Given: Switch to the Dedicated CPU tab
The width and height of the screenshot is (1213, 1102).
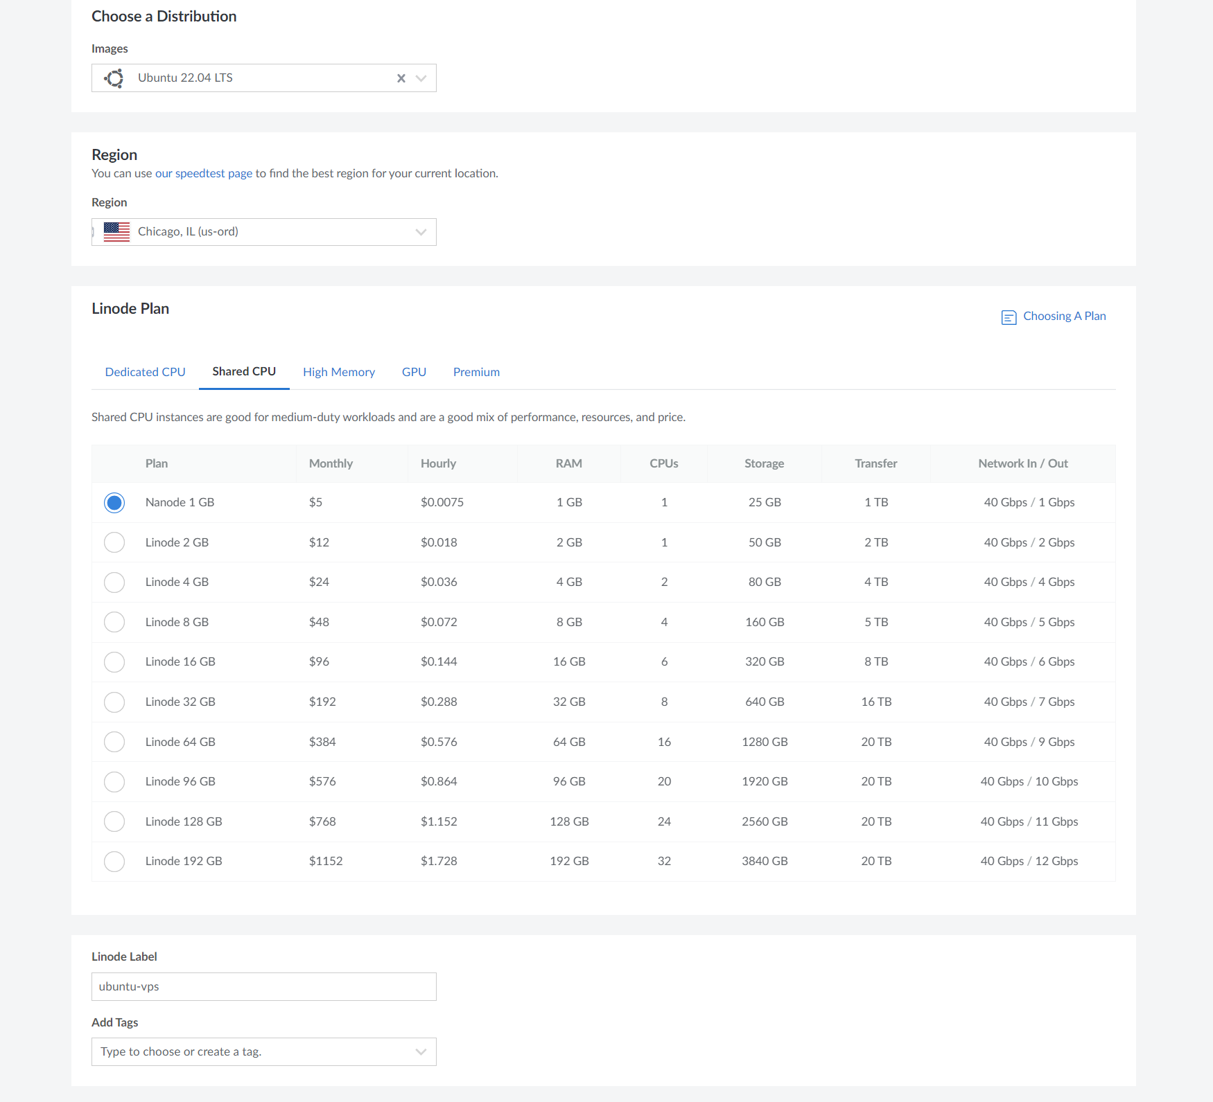Looking at the screenshot, I should [146, 372].
